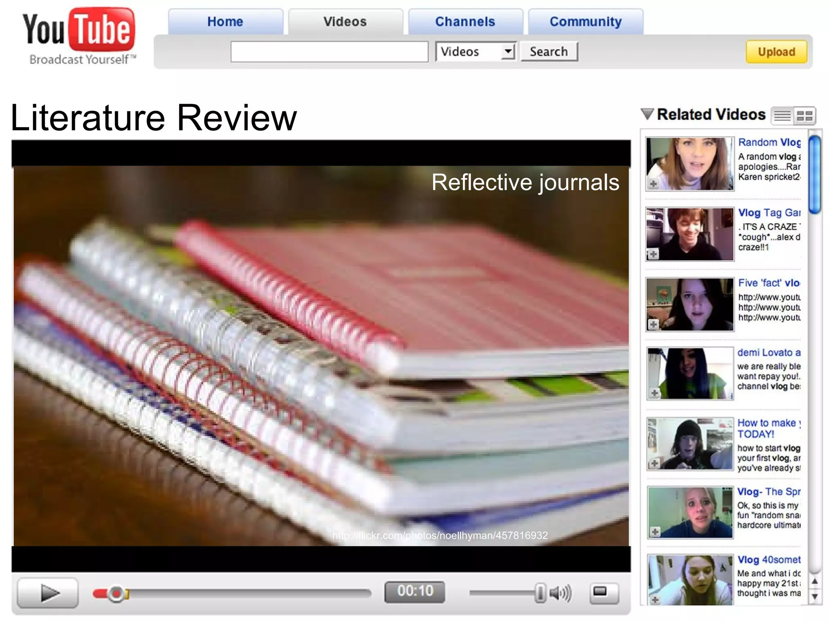Open the Vlog- The Spr video thumbnail
This screenshot has height=622, width=829.
690,513
